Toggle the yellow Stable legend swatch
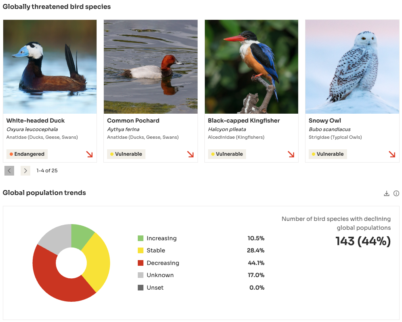Viewport: 402px width, 322px height. [x=141, y=250]
